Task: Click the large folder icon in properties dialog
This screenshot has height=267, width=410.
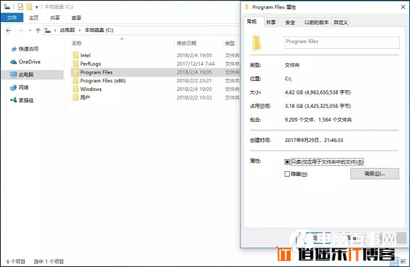Action: click(257, 43)
